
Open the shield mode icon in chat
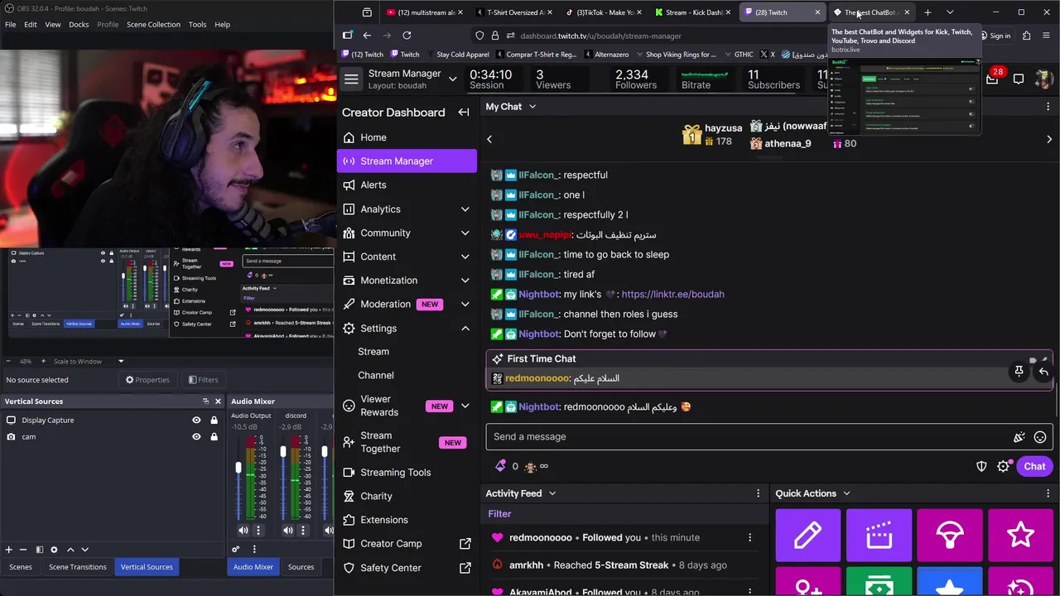click(981, 467)
